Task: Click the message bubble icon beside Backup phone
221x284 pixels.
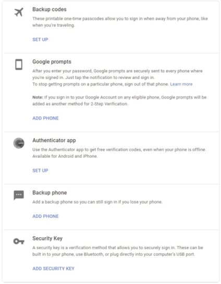Action: point(19,195)
